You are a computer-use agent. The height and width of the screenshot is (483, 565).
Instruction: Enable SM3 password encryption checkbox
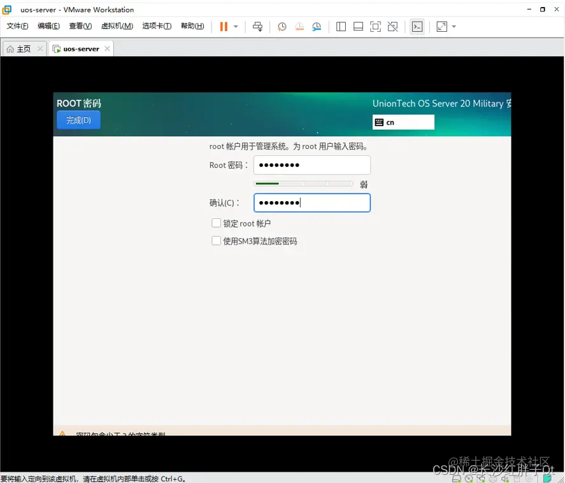point(217,241)
